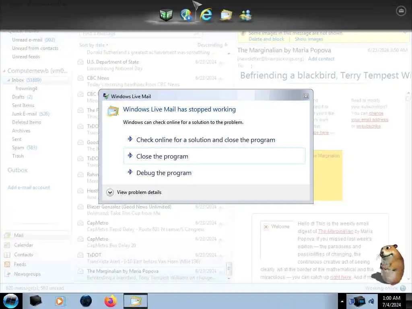Click envelope icon of U.S. Department of State message

80,62
